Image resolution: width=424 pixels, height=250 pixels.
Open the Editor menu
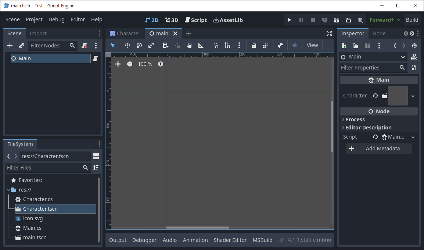[x=78, y=19]
